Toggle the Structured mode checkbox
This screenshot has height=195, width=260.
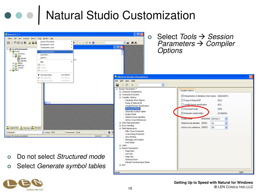pos(182,109)
